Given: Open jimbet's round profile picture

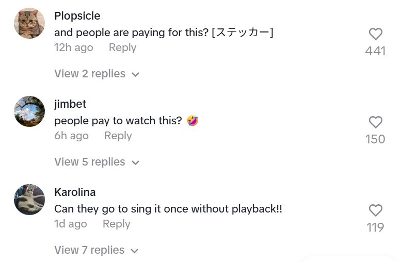Looking at the screenshot, I should 29,111.
